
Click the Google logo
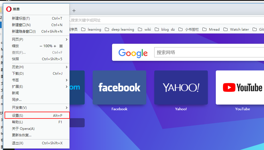tap(133, 53)
